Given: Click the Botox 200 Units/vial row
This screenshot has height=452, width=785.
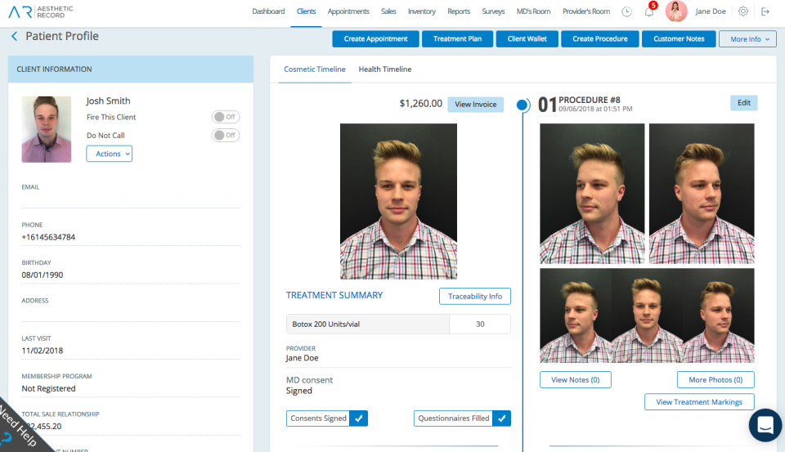Looking at the screenshot, I should (x=398, y=324).
